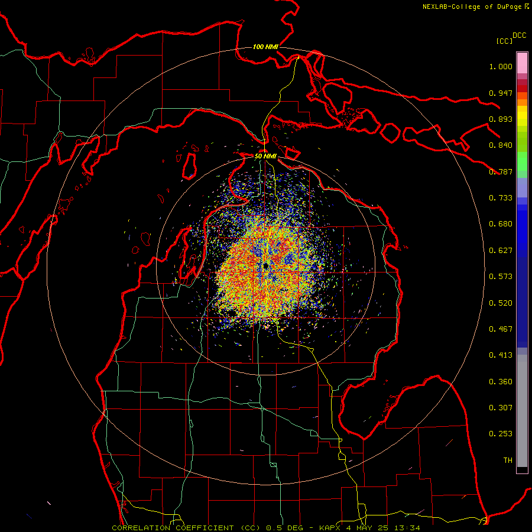This screenshot has height=532, width=532.
Task: Select the 0.520 legend value
Action: (x=501, y=303)
